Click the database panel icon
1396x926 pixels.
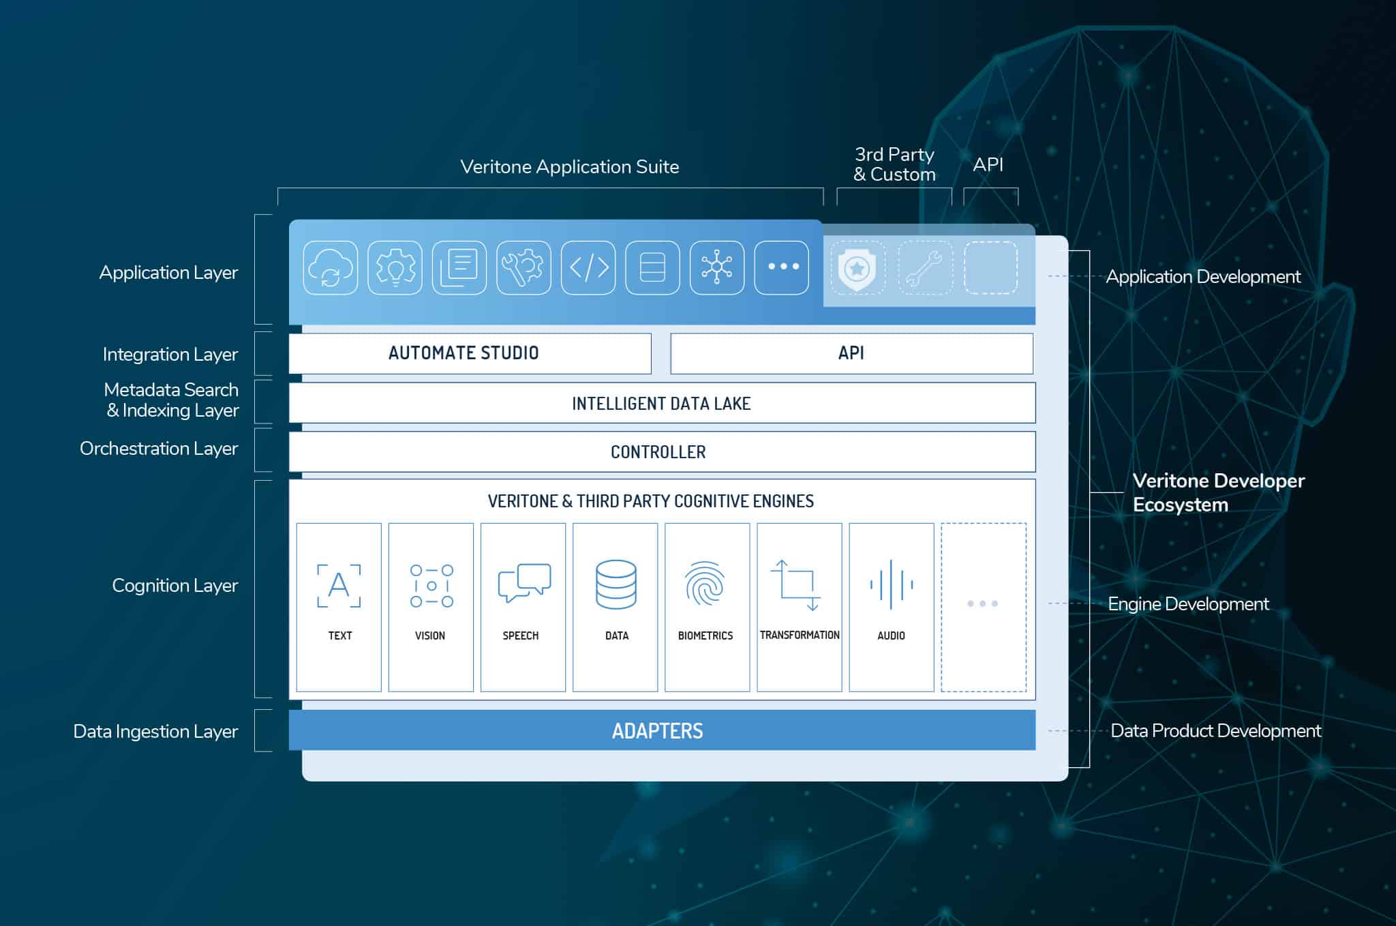(x=652, y=267)
